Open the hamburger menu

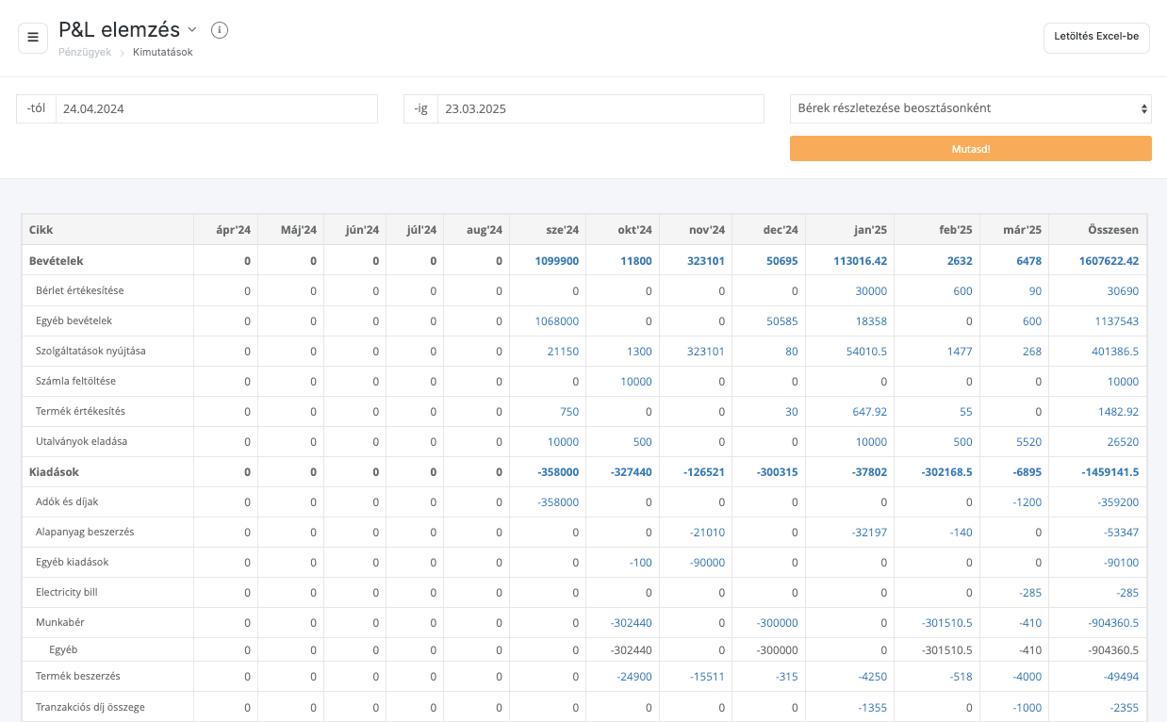[33, 38]
